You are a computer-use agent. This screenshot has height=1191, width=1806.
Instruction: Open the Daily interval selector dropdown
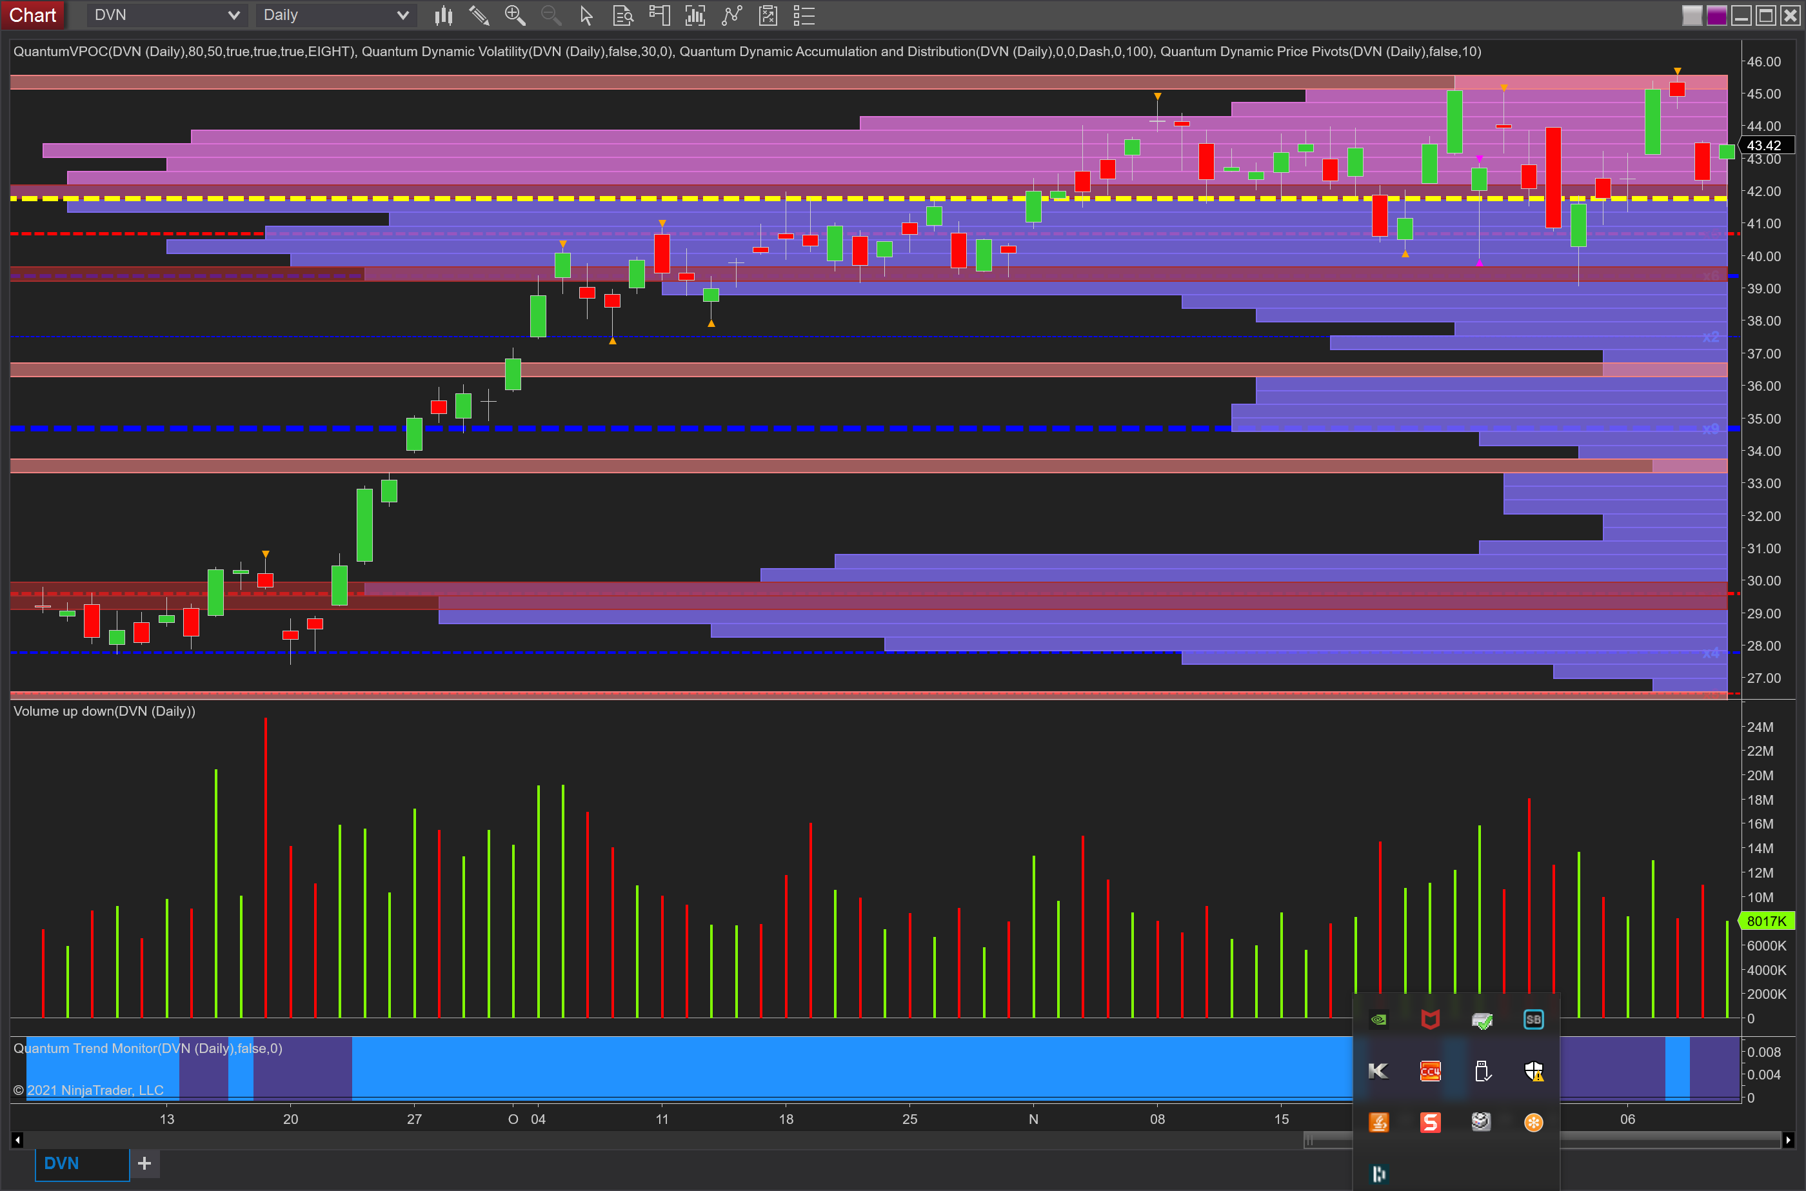336,15
